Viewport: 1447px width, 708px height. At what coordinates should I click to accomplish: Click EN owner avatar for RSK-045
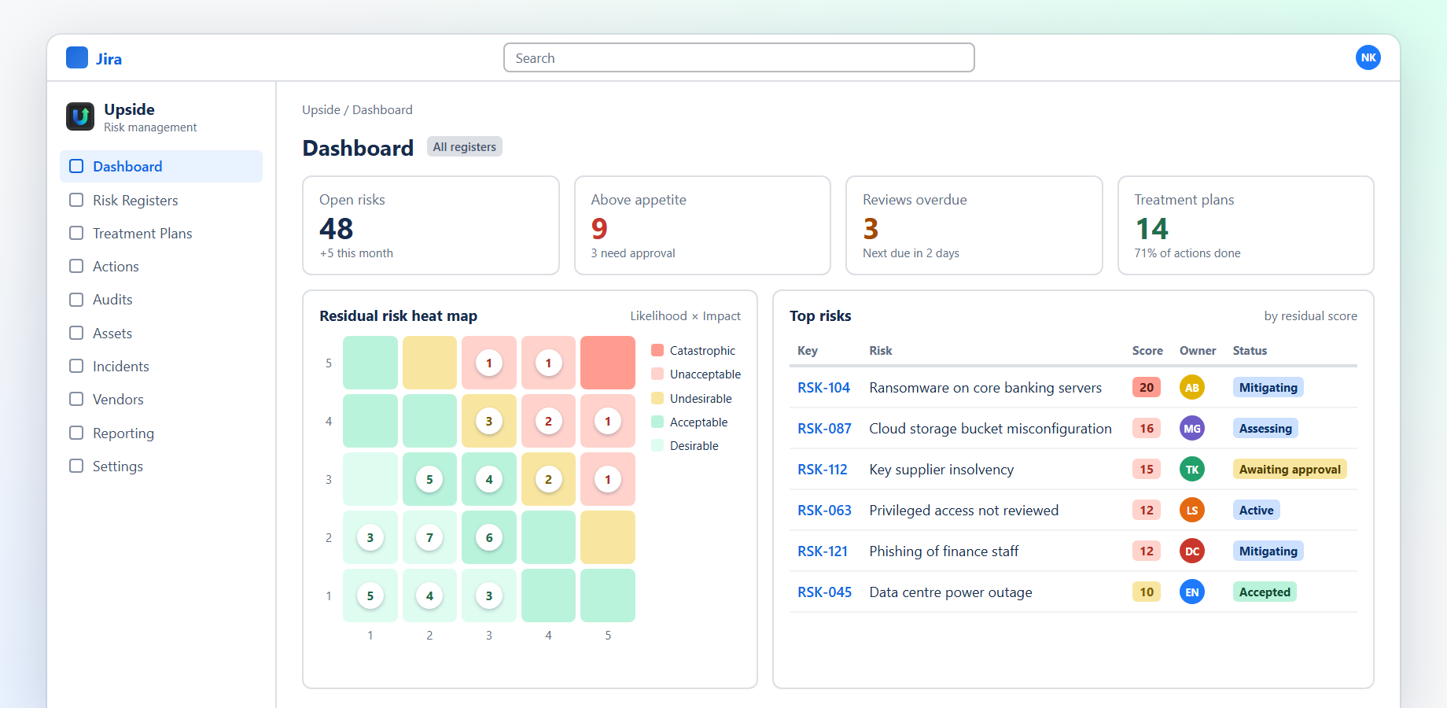[x=1192, y=592]
